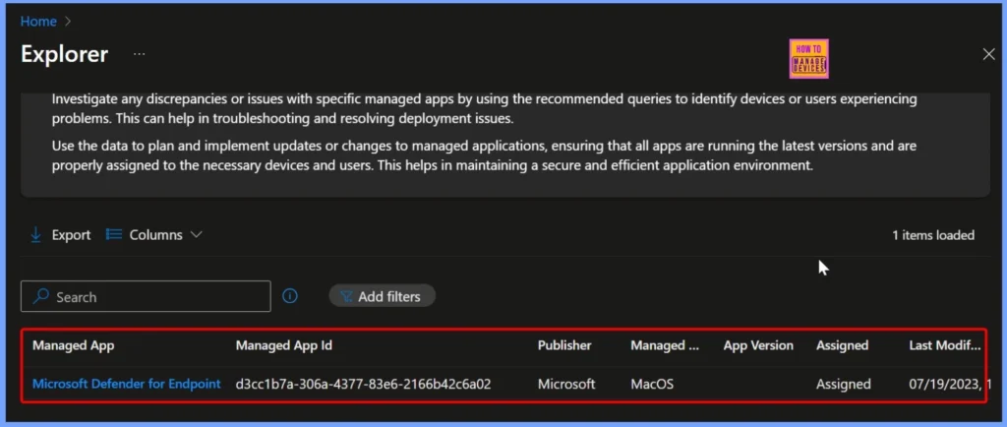Select the Assigned status cell
1007x427 pixels.
[843, 384]
